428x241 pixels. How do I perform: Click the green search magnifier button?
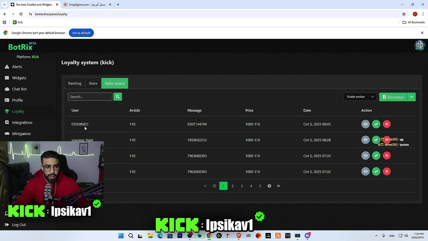118,97
